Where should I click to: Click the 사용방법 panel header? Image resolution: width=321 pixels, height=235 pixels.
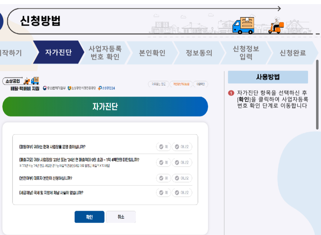[268, 77]
